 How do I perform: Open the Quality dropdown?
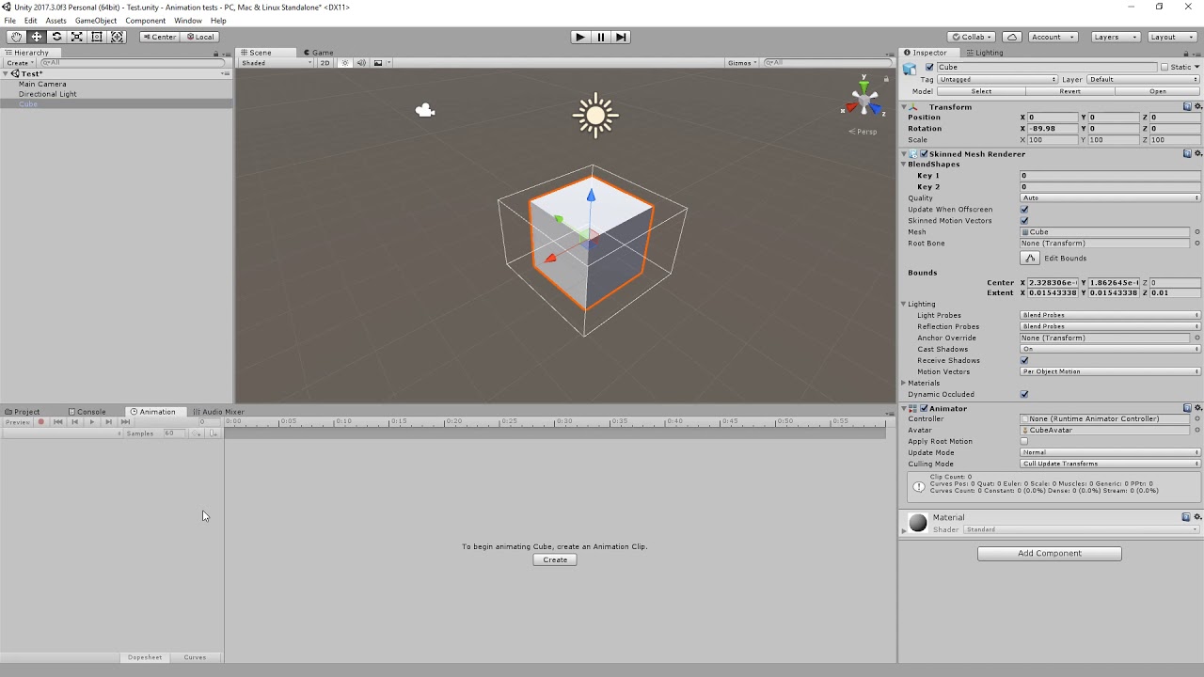pos(1111,198)
